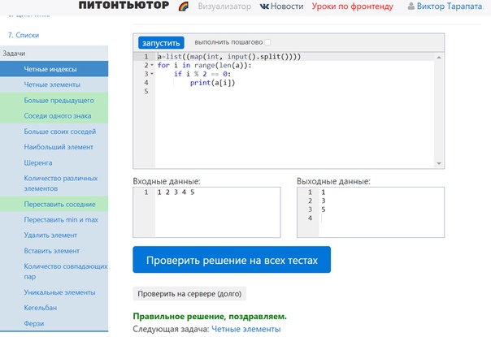
Task: Open the Новости link
Action: pos(287,6)
